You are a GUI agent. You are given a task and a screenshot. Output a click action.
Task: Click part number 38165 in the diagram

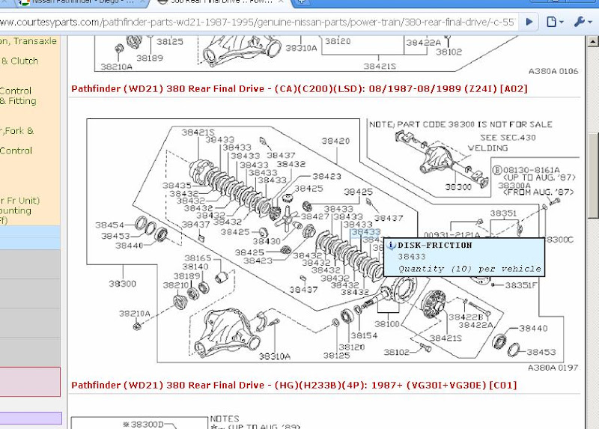point(198,258)
